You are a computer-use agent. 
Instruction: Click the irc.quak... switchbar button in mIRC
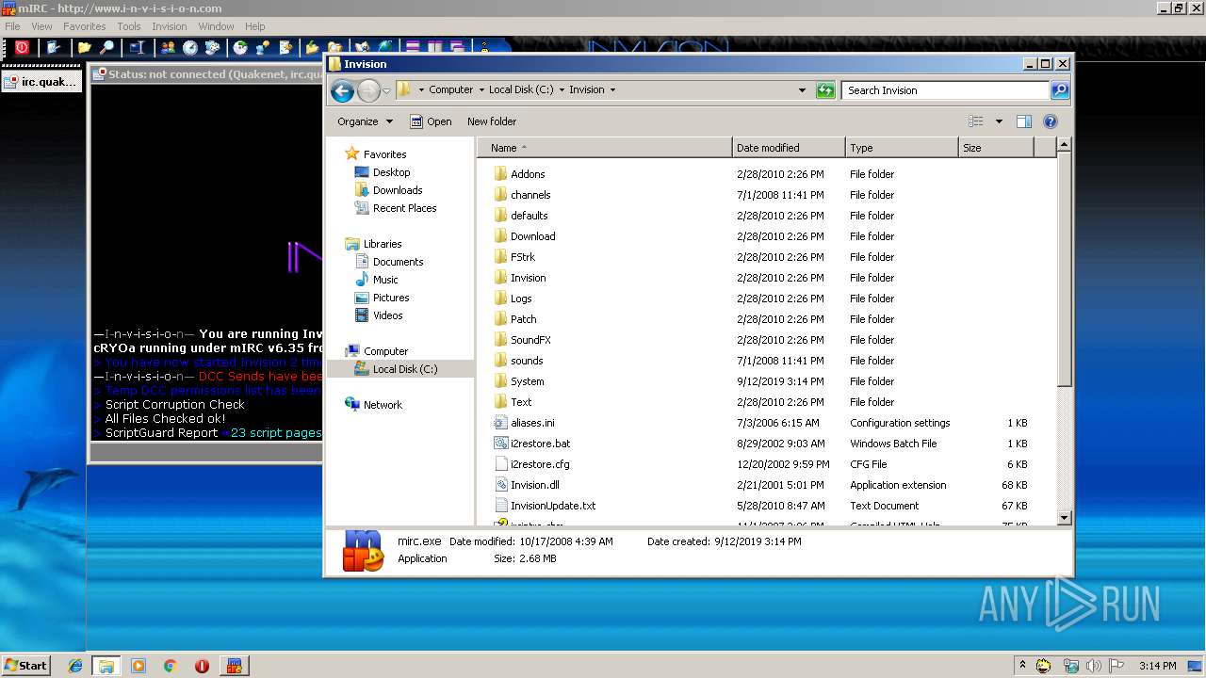(42, 82)
